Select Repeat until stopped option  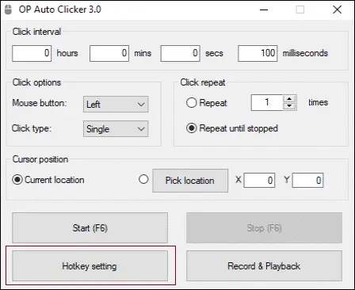click(191, 128)
